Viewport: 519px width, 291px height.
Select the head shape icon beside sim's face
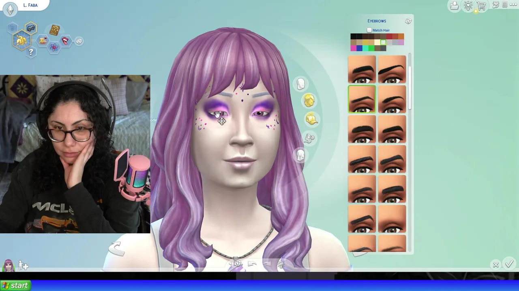point(300,84)
